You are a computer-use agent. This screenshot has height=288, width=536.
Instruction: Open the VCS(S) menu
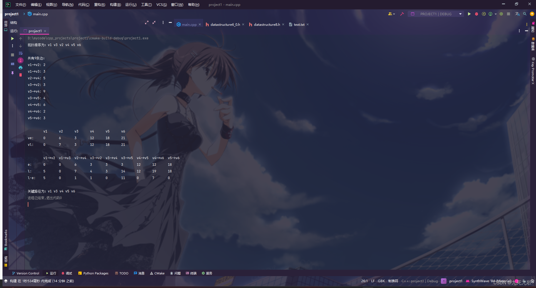pyautogui.click(x=161, y=4)
